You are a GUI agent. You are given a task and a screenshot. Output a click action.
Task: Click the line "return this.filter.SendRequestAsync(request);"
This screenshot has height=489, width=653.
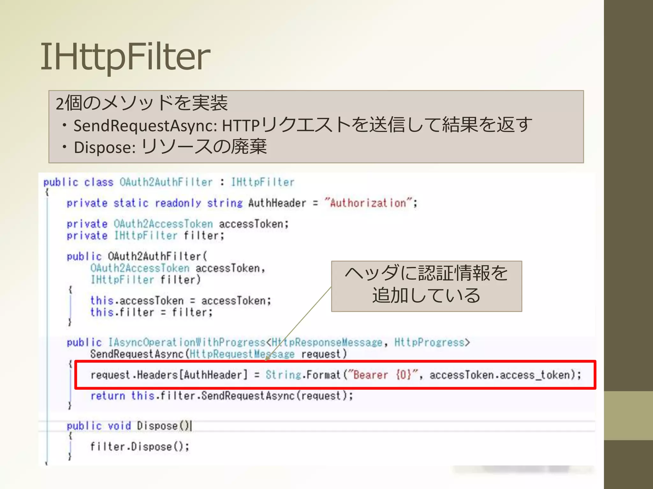(222, 396)
